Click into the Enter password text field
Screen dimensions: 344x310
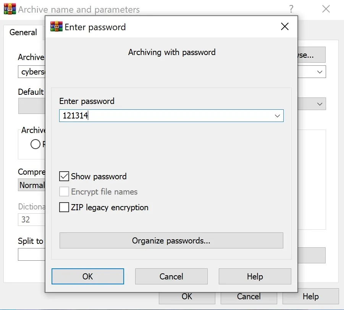click(167, 115)
